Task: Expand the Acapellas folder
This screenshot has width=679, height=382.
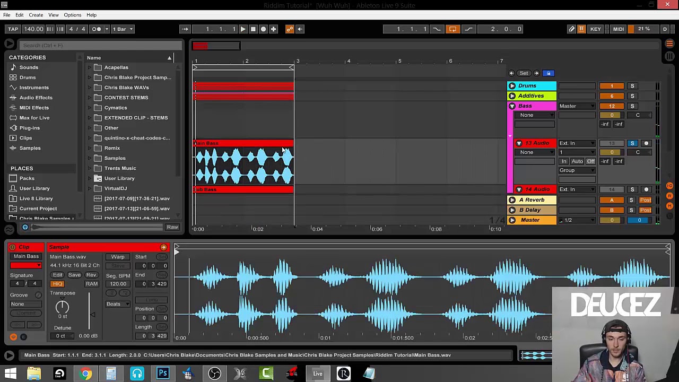Action: tap(90, 67)
